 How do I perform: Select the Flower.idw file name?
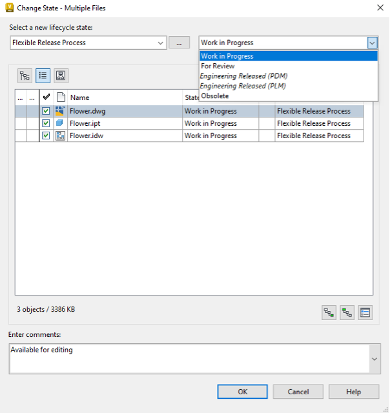coord(87,136)
